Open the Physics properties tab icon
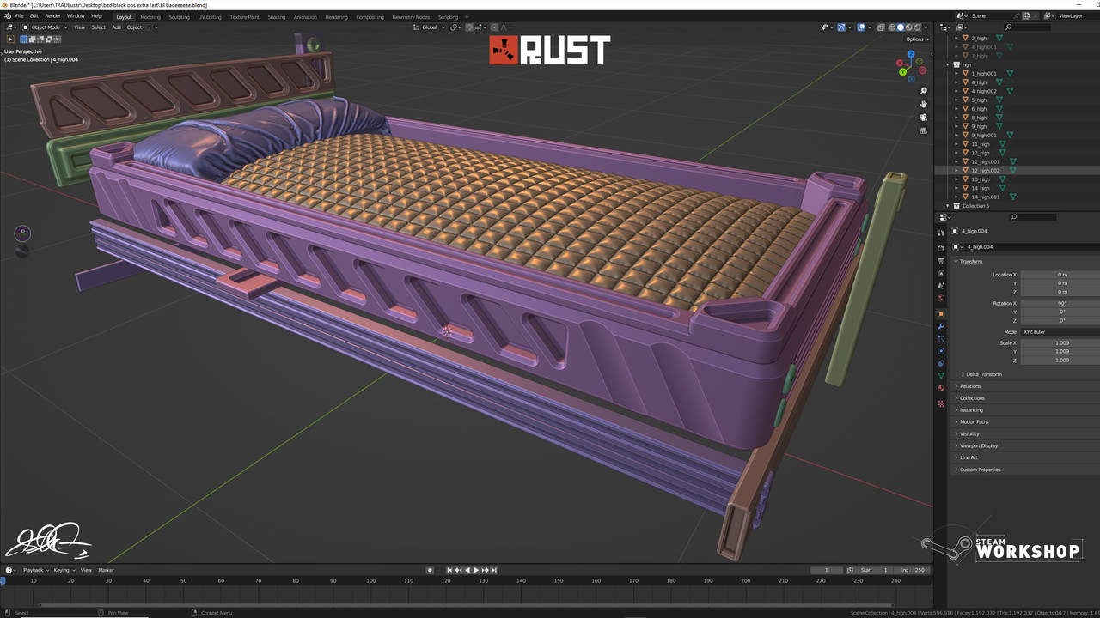1100x618 pixels. 941,351
